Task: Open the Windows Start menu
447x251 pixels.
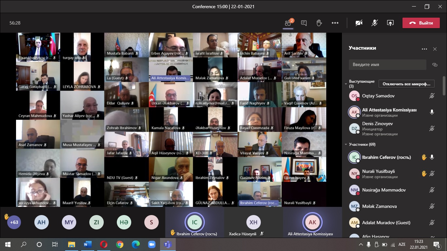Action: (8, 244)
